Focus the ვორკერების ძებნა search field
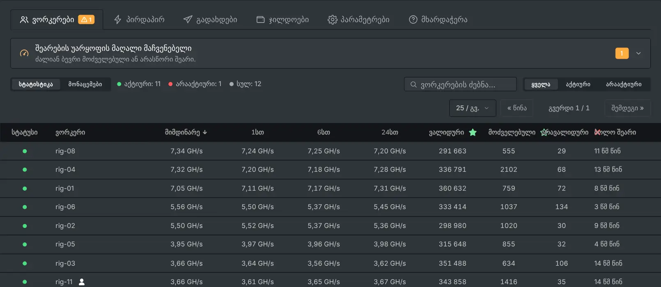The image size is (661, 287). coord(460,84)
